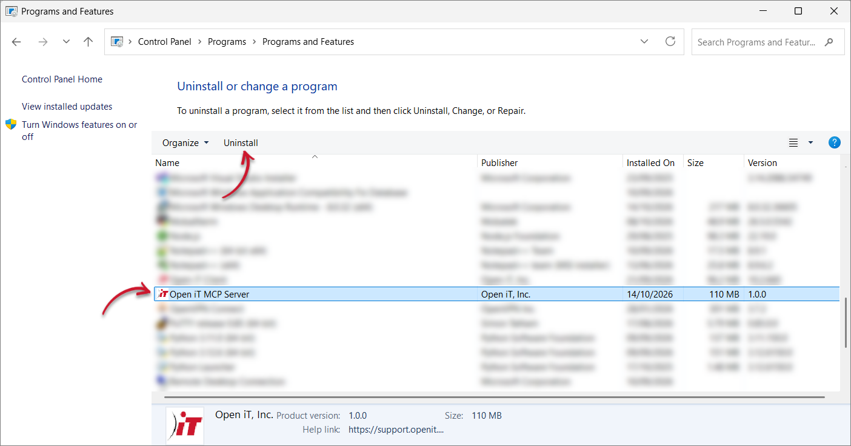Click the Uninstall toolbar button
The width and height of the screenshot is (851, 446).
(x=241, y=143)
